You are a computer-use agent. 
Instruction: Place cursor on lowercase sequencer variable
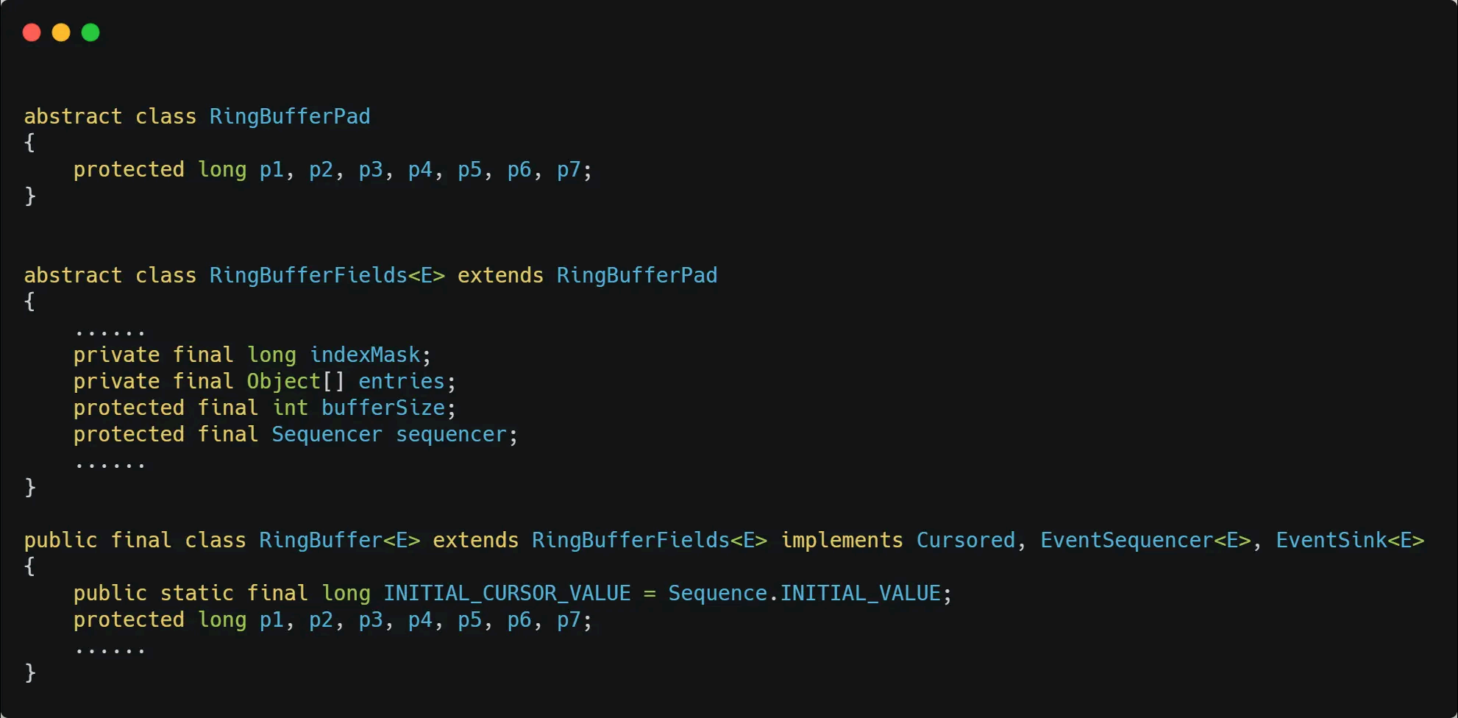[x=451, y=434]
